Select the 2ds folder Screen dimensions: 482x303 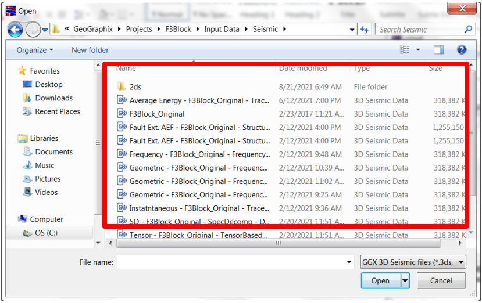(x=135, y=87)
